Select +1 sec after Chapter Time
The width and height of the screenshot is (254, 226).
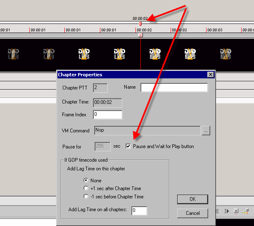coord(85,188)
